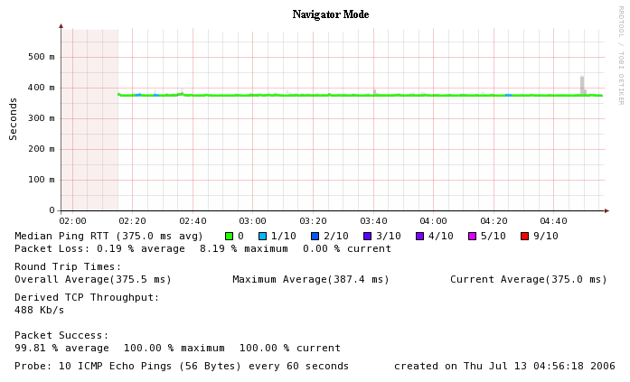Click the 02:20 time axis label
The image size is (630, 382).
132,221
